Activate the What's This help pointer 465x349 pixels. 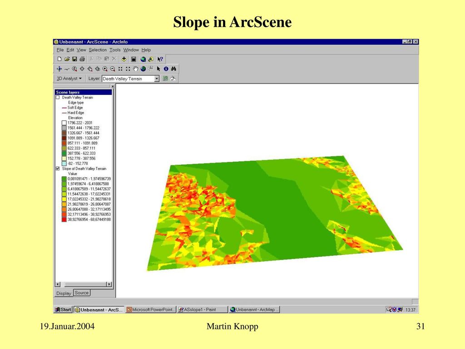pyautogui.click(x=160, y=59)
